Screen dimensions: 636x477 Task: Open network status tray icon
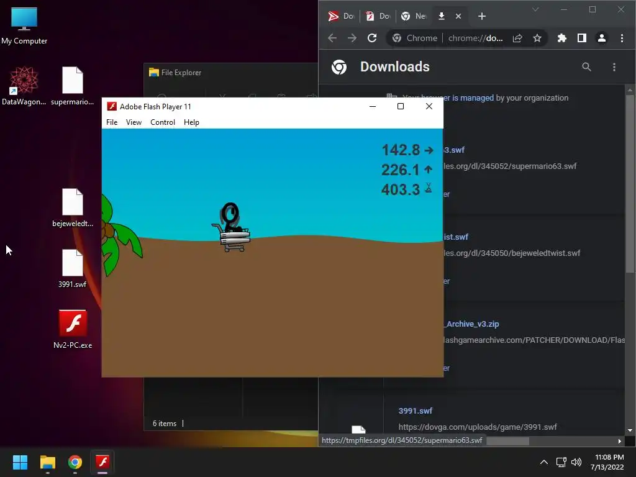561,462
